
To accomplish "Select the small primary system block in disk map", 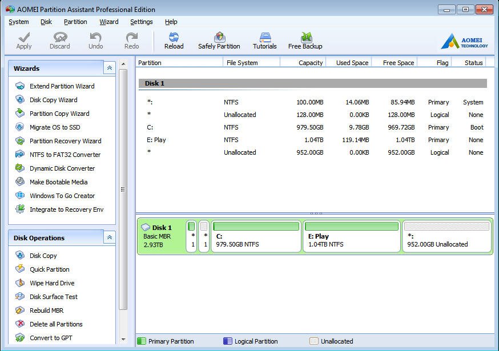I will coord(191,236).
